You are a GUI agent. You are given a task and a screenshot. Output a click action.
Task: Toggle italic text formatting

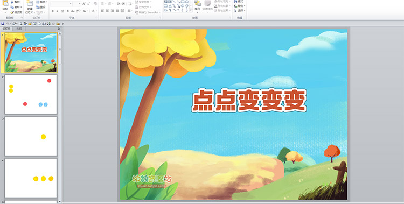point(58,11)
